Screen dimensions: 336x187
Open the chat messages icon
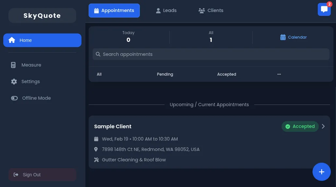[324, 9]
